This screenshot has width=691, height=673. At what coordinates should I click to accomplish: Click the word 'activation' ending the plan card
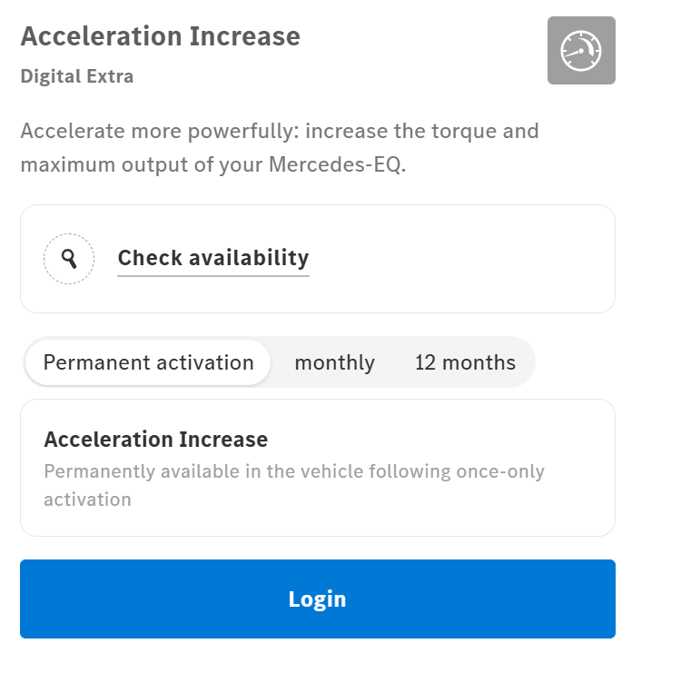coord(87,500)
